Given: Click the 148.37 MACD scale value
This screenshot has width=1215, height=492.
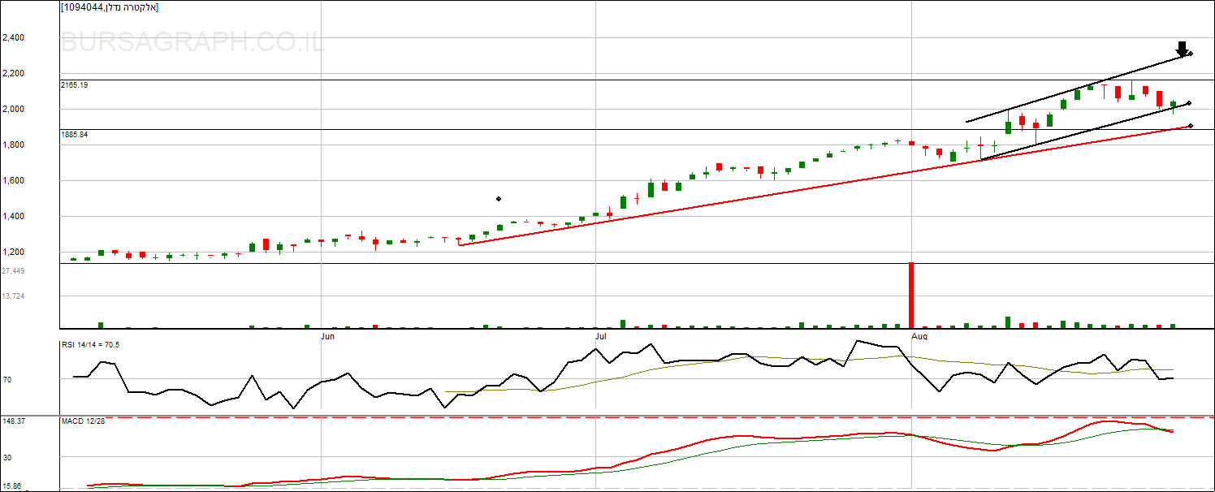Looking at the screenshot, I should (x=13, y=421).
